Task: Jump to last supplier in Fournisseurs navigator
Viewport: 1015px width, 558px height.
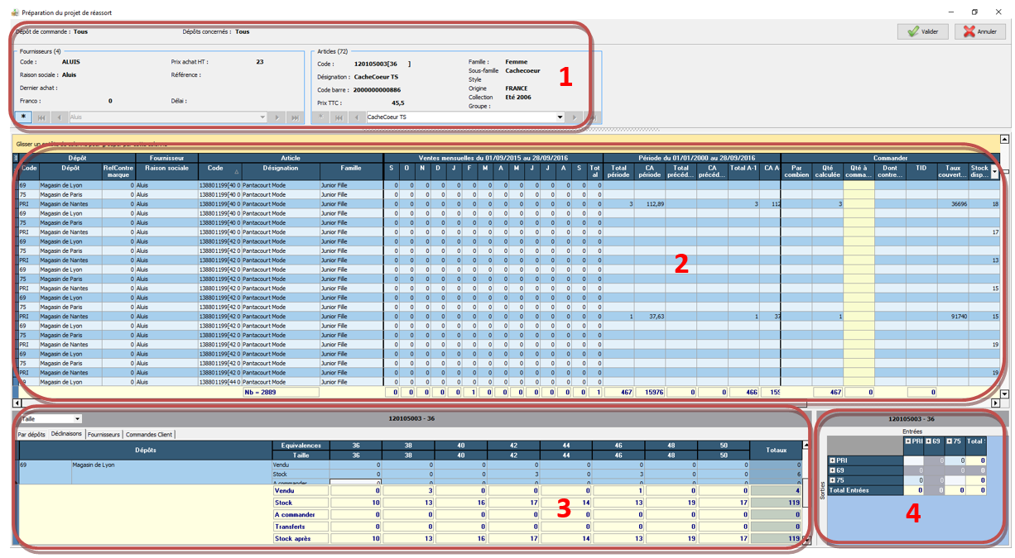Action: click(x=295, y=117)
